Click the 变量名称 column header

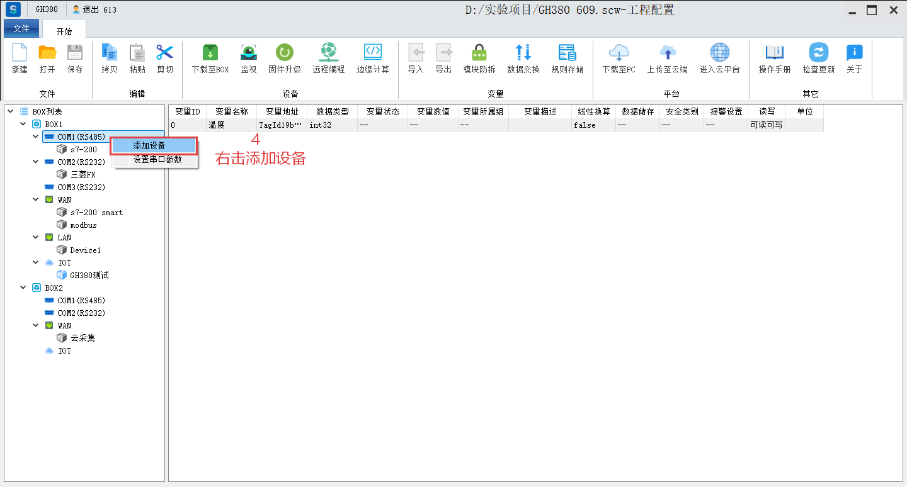click(232, 111)
